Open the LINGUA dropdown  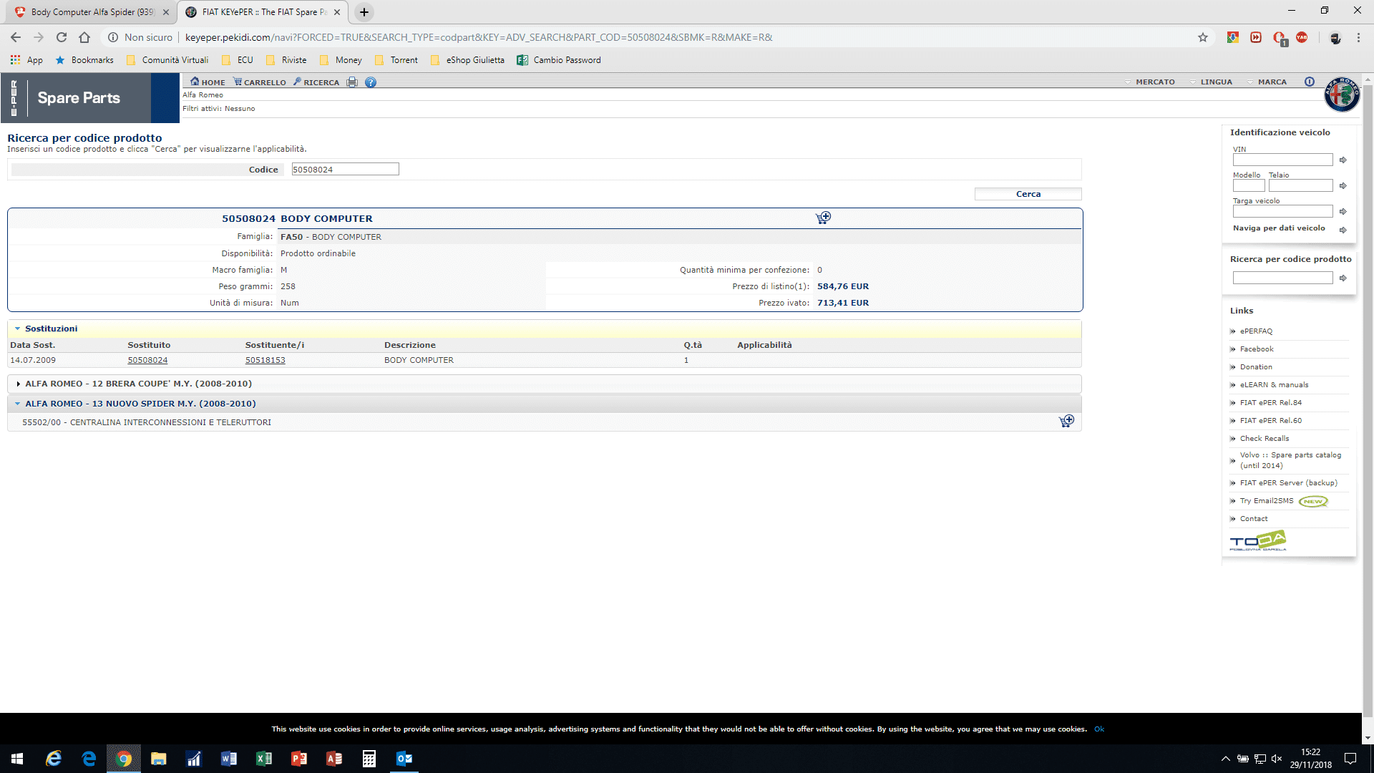[x=1211, y=82]
